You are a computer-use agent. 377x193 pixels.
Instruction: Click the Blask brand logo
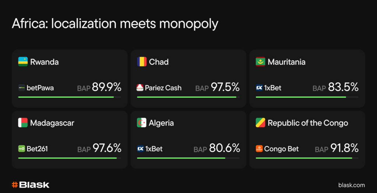[x=31, y=185]
